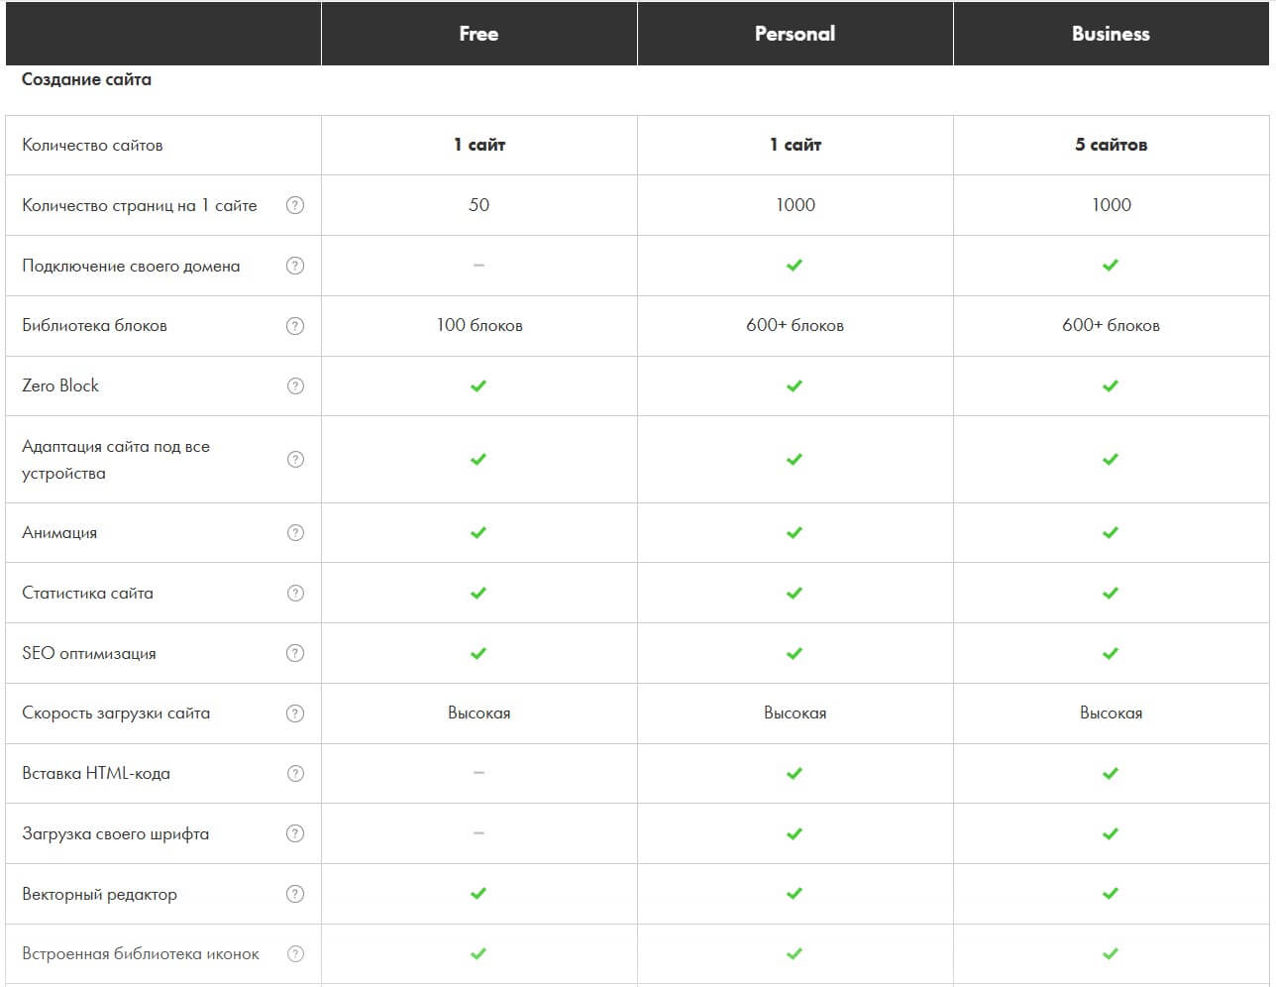Show help for Загрузка своего шрифта
Screen dimensions: 1276x987
(295, 833)
